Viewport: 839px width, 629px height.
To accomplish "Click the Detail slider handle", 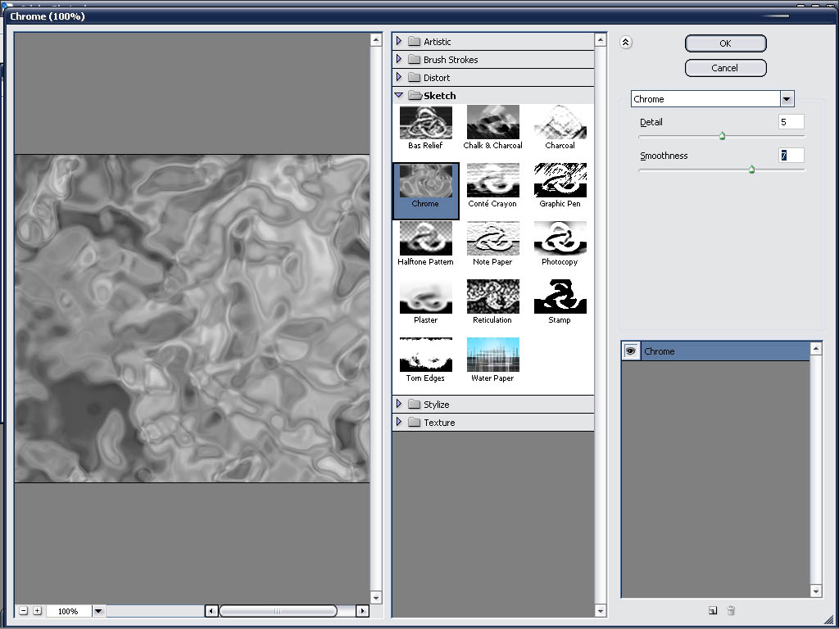I will 722,137.
